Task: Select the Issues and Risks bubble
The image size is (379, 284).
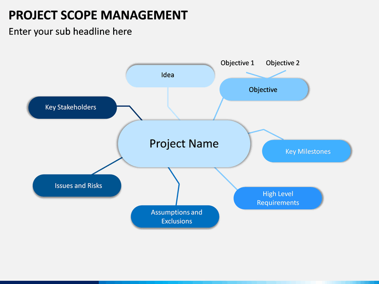Action: 77,186
